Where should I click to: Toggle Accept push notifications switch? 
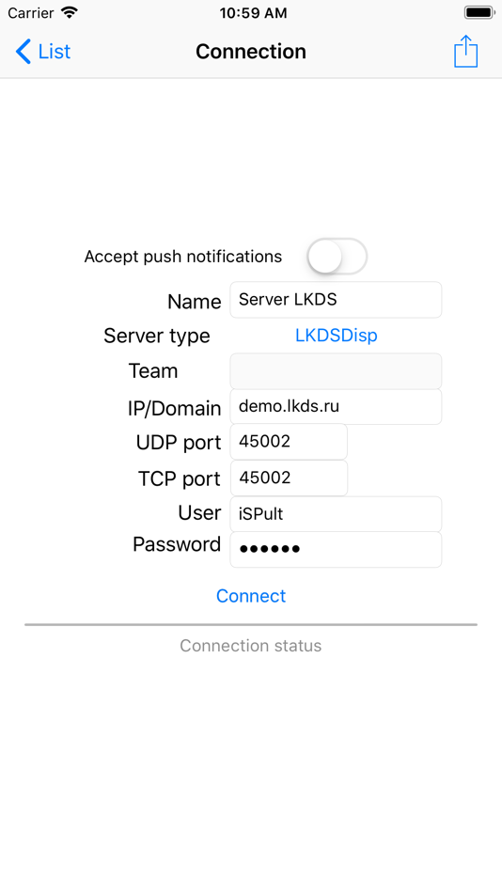pyautogui.click(x=337, y=257)
